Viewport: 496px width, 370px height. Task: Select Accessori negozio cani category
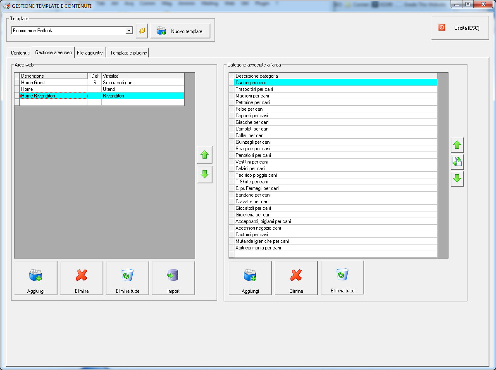click(x=336, y=228)
